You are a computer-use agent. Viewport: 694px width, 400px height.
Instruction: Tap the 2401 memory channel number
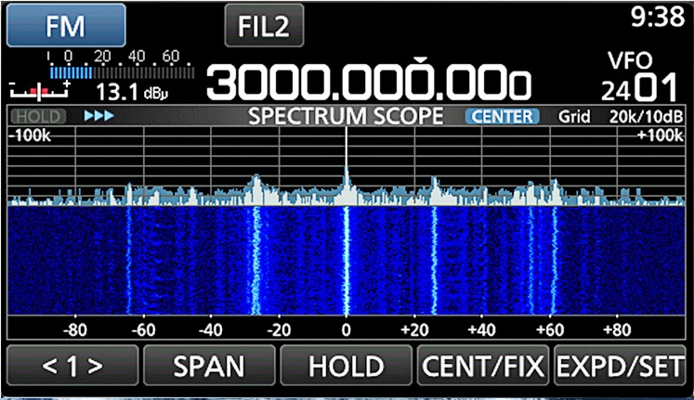click(x=639, y=90)
